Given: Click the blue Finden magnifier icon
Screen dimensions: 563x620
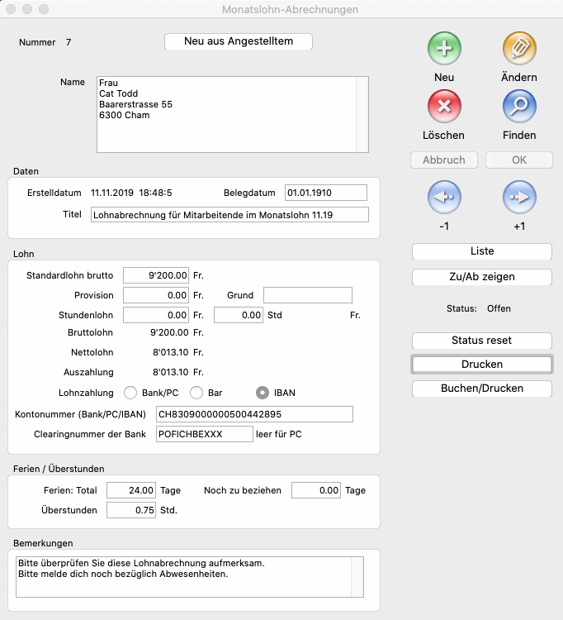Looking at the screenshot, I should click(519, 107).
